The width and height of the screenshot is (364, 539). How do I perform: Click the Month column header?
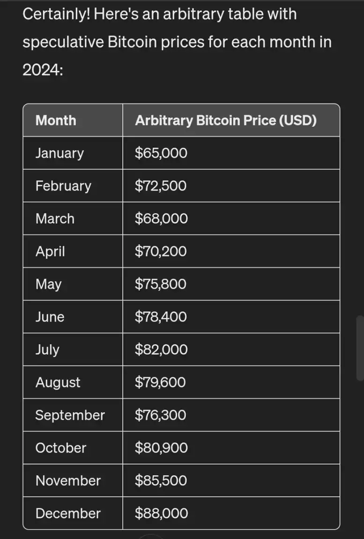point(56,120)
